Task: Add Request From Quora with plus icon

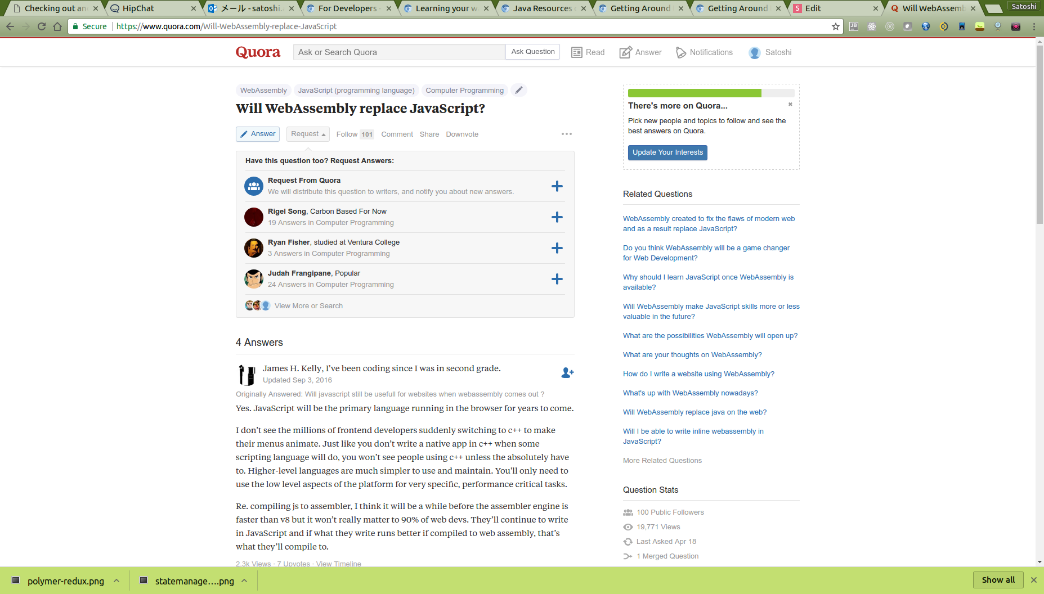Action: click(557, 186)
